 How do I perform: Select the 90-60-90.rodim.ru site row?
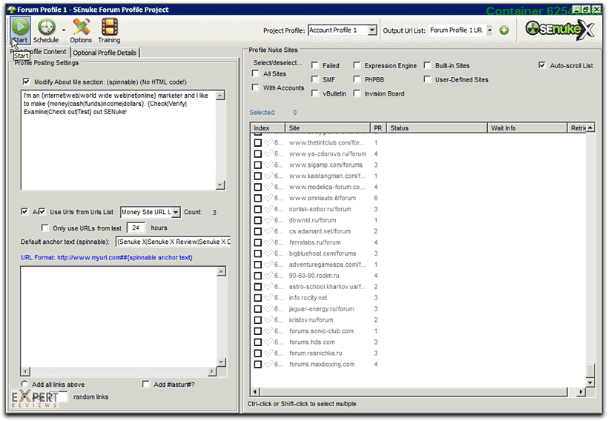point(418,276)
